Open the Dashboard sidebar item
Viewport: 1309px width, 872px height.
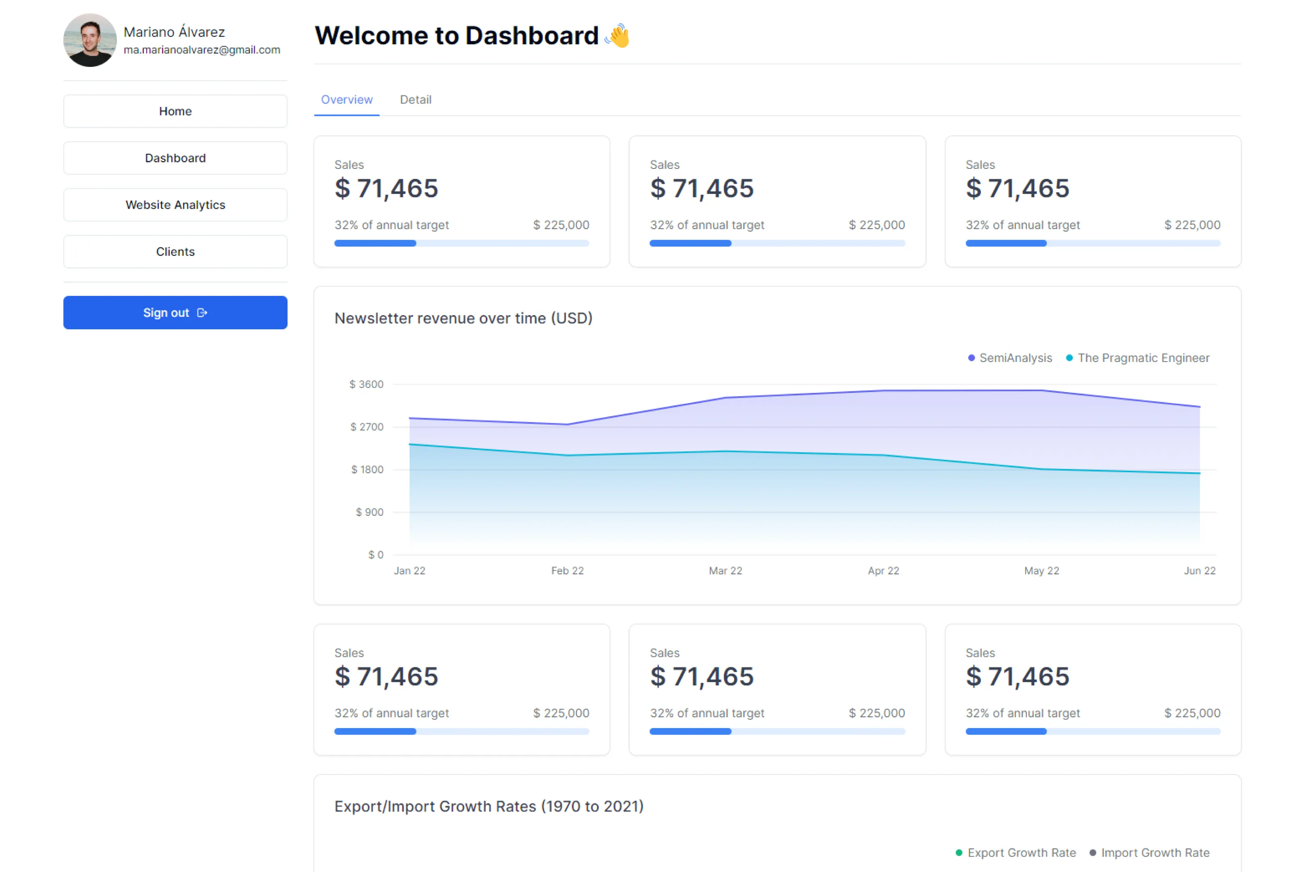(x=175, y=158)
